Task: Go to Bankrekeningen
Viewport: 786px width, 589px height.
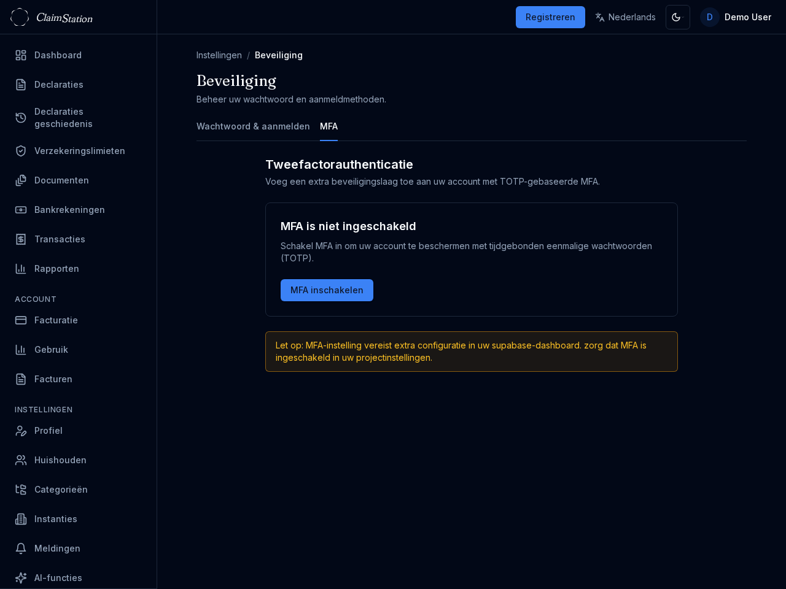Action: (78, 210)
